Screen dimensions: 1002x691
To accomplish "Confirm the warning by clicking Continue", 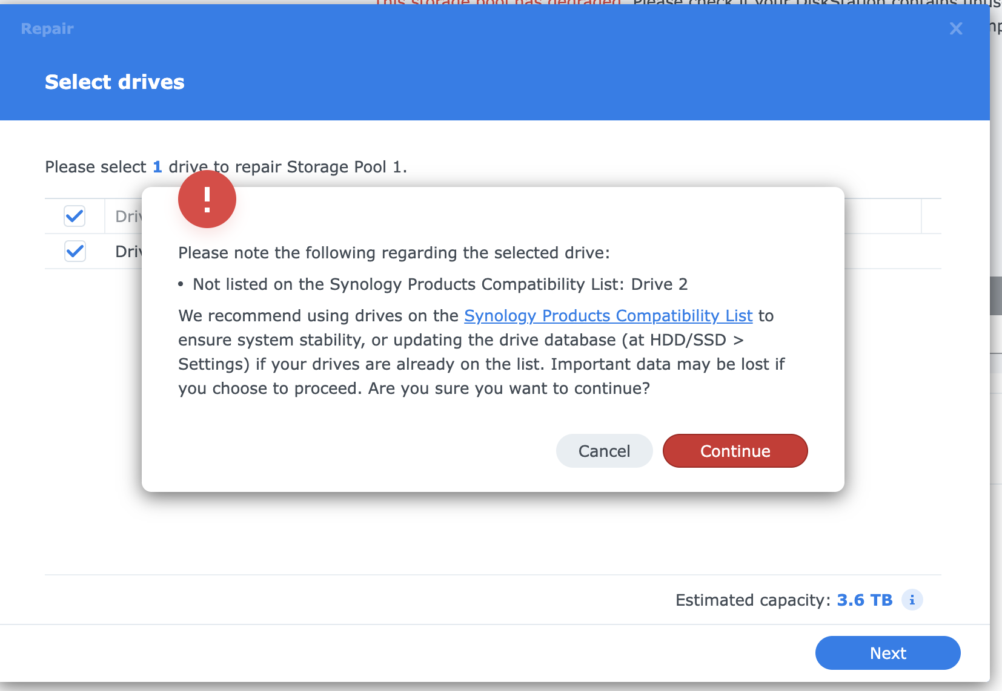I will coord(735,451).
